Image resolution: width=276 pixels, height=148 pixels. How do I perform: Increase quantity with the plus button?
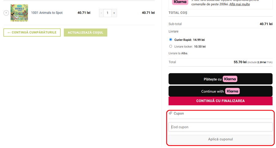114,13
